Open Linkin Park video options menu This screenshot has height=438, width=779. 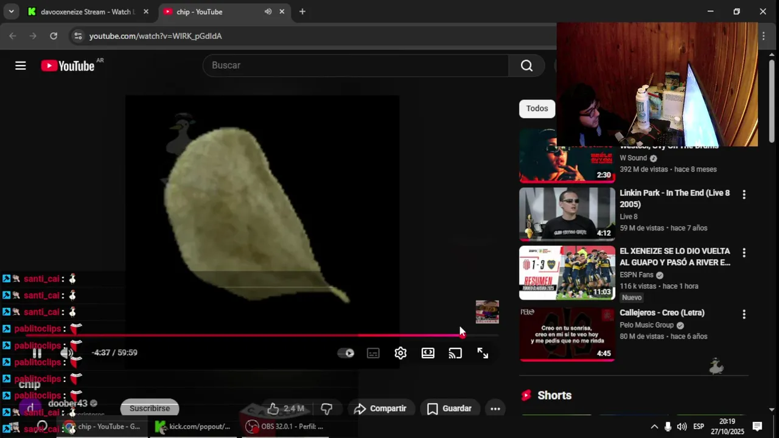click(x=744, y=195)
